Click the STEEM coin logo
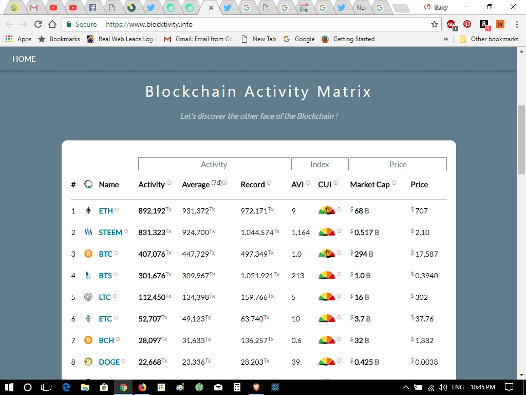 click(x=88, y=232)
